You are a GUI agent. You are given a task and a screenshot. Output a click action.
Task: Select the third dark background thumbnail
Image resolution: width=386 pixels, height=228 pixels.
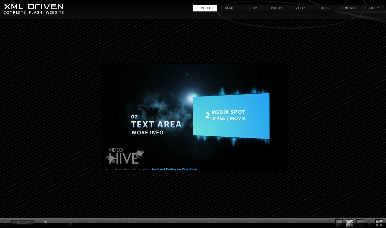coord(360,223)
